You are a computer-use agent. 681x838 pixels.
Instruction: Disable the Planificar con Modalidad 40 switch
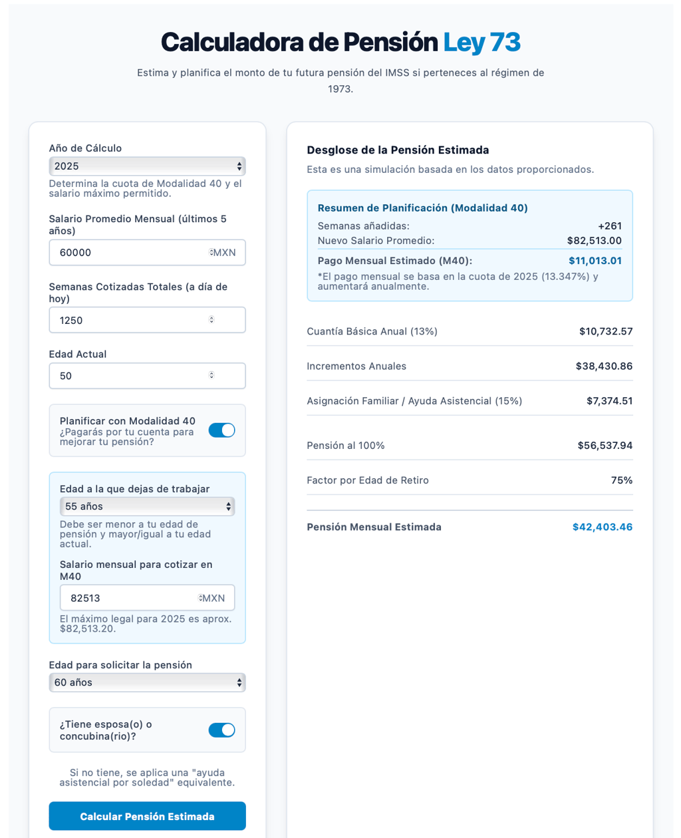pyautogui.click(x=221, y=430)
